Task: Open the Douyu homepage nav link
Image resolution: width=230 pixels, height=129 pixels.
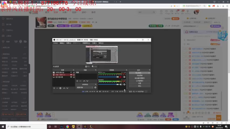Action: (x=47, y=12)
